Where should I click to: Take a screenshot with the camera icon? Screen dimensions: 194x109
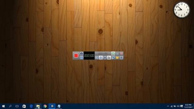pos(81,54)
